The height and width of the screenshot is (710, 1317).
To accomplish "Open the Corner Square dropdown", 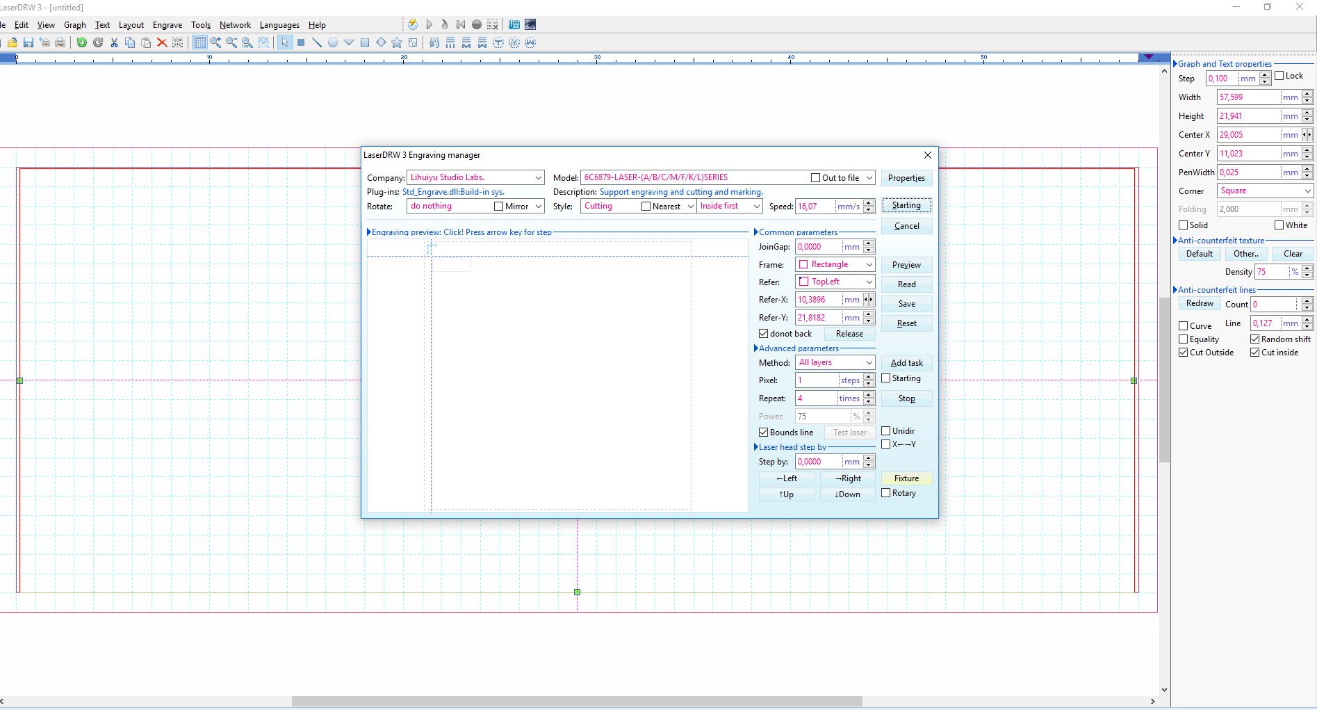I will coord(1307,191).
